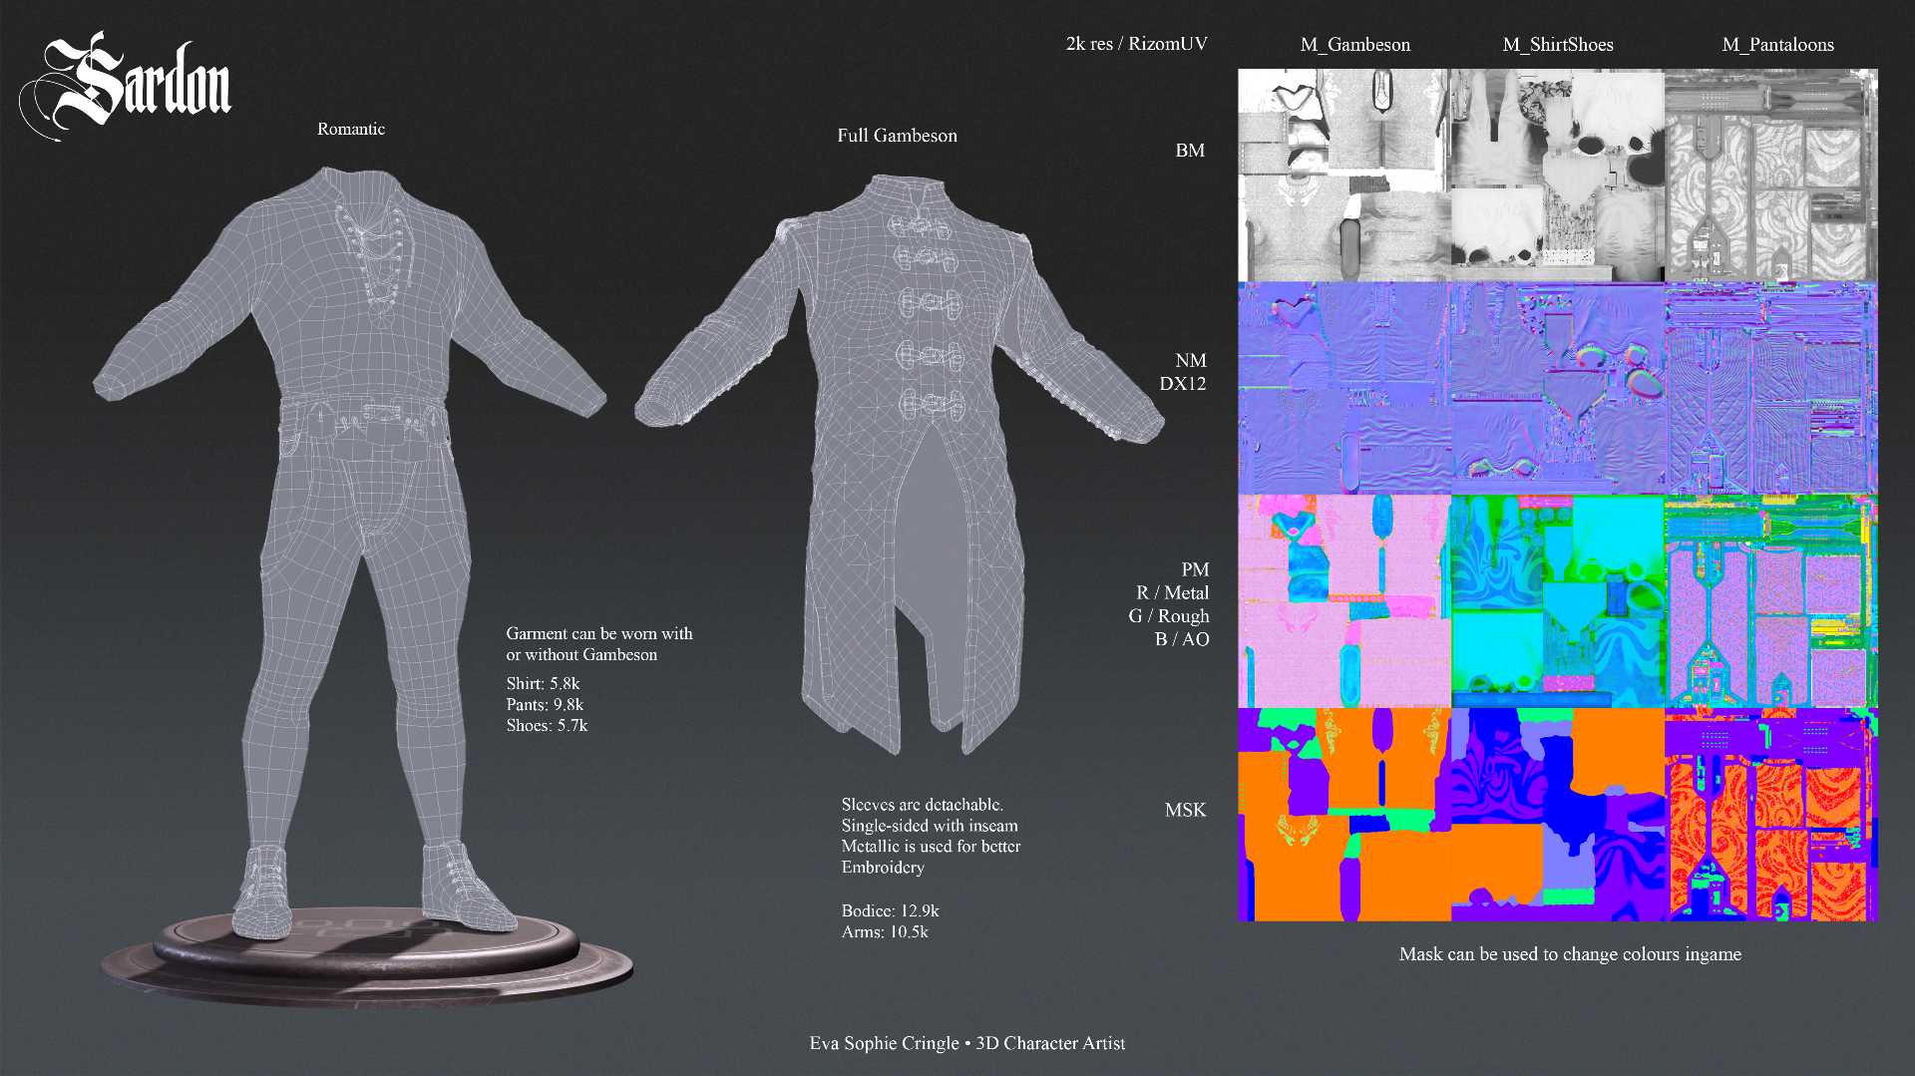Select the M_ShirtShoes BM grayscale texture
This screenshot has height=1076, width=1915.
(x=1557, y=176)
